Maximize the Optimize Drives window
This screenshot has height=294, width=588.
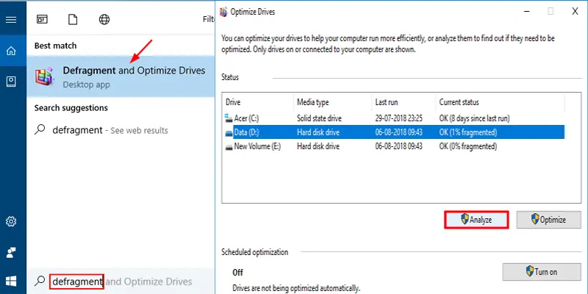point(551,12)
